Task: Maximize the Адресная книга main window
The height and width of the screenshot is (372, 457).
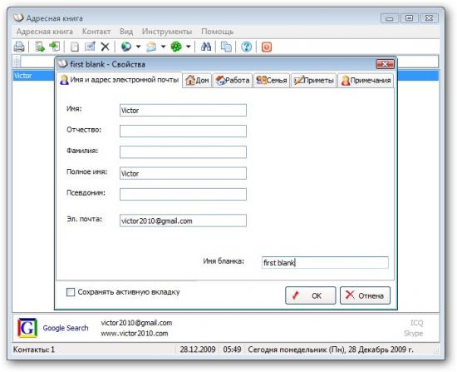Action: pos(409,18)
